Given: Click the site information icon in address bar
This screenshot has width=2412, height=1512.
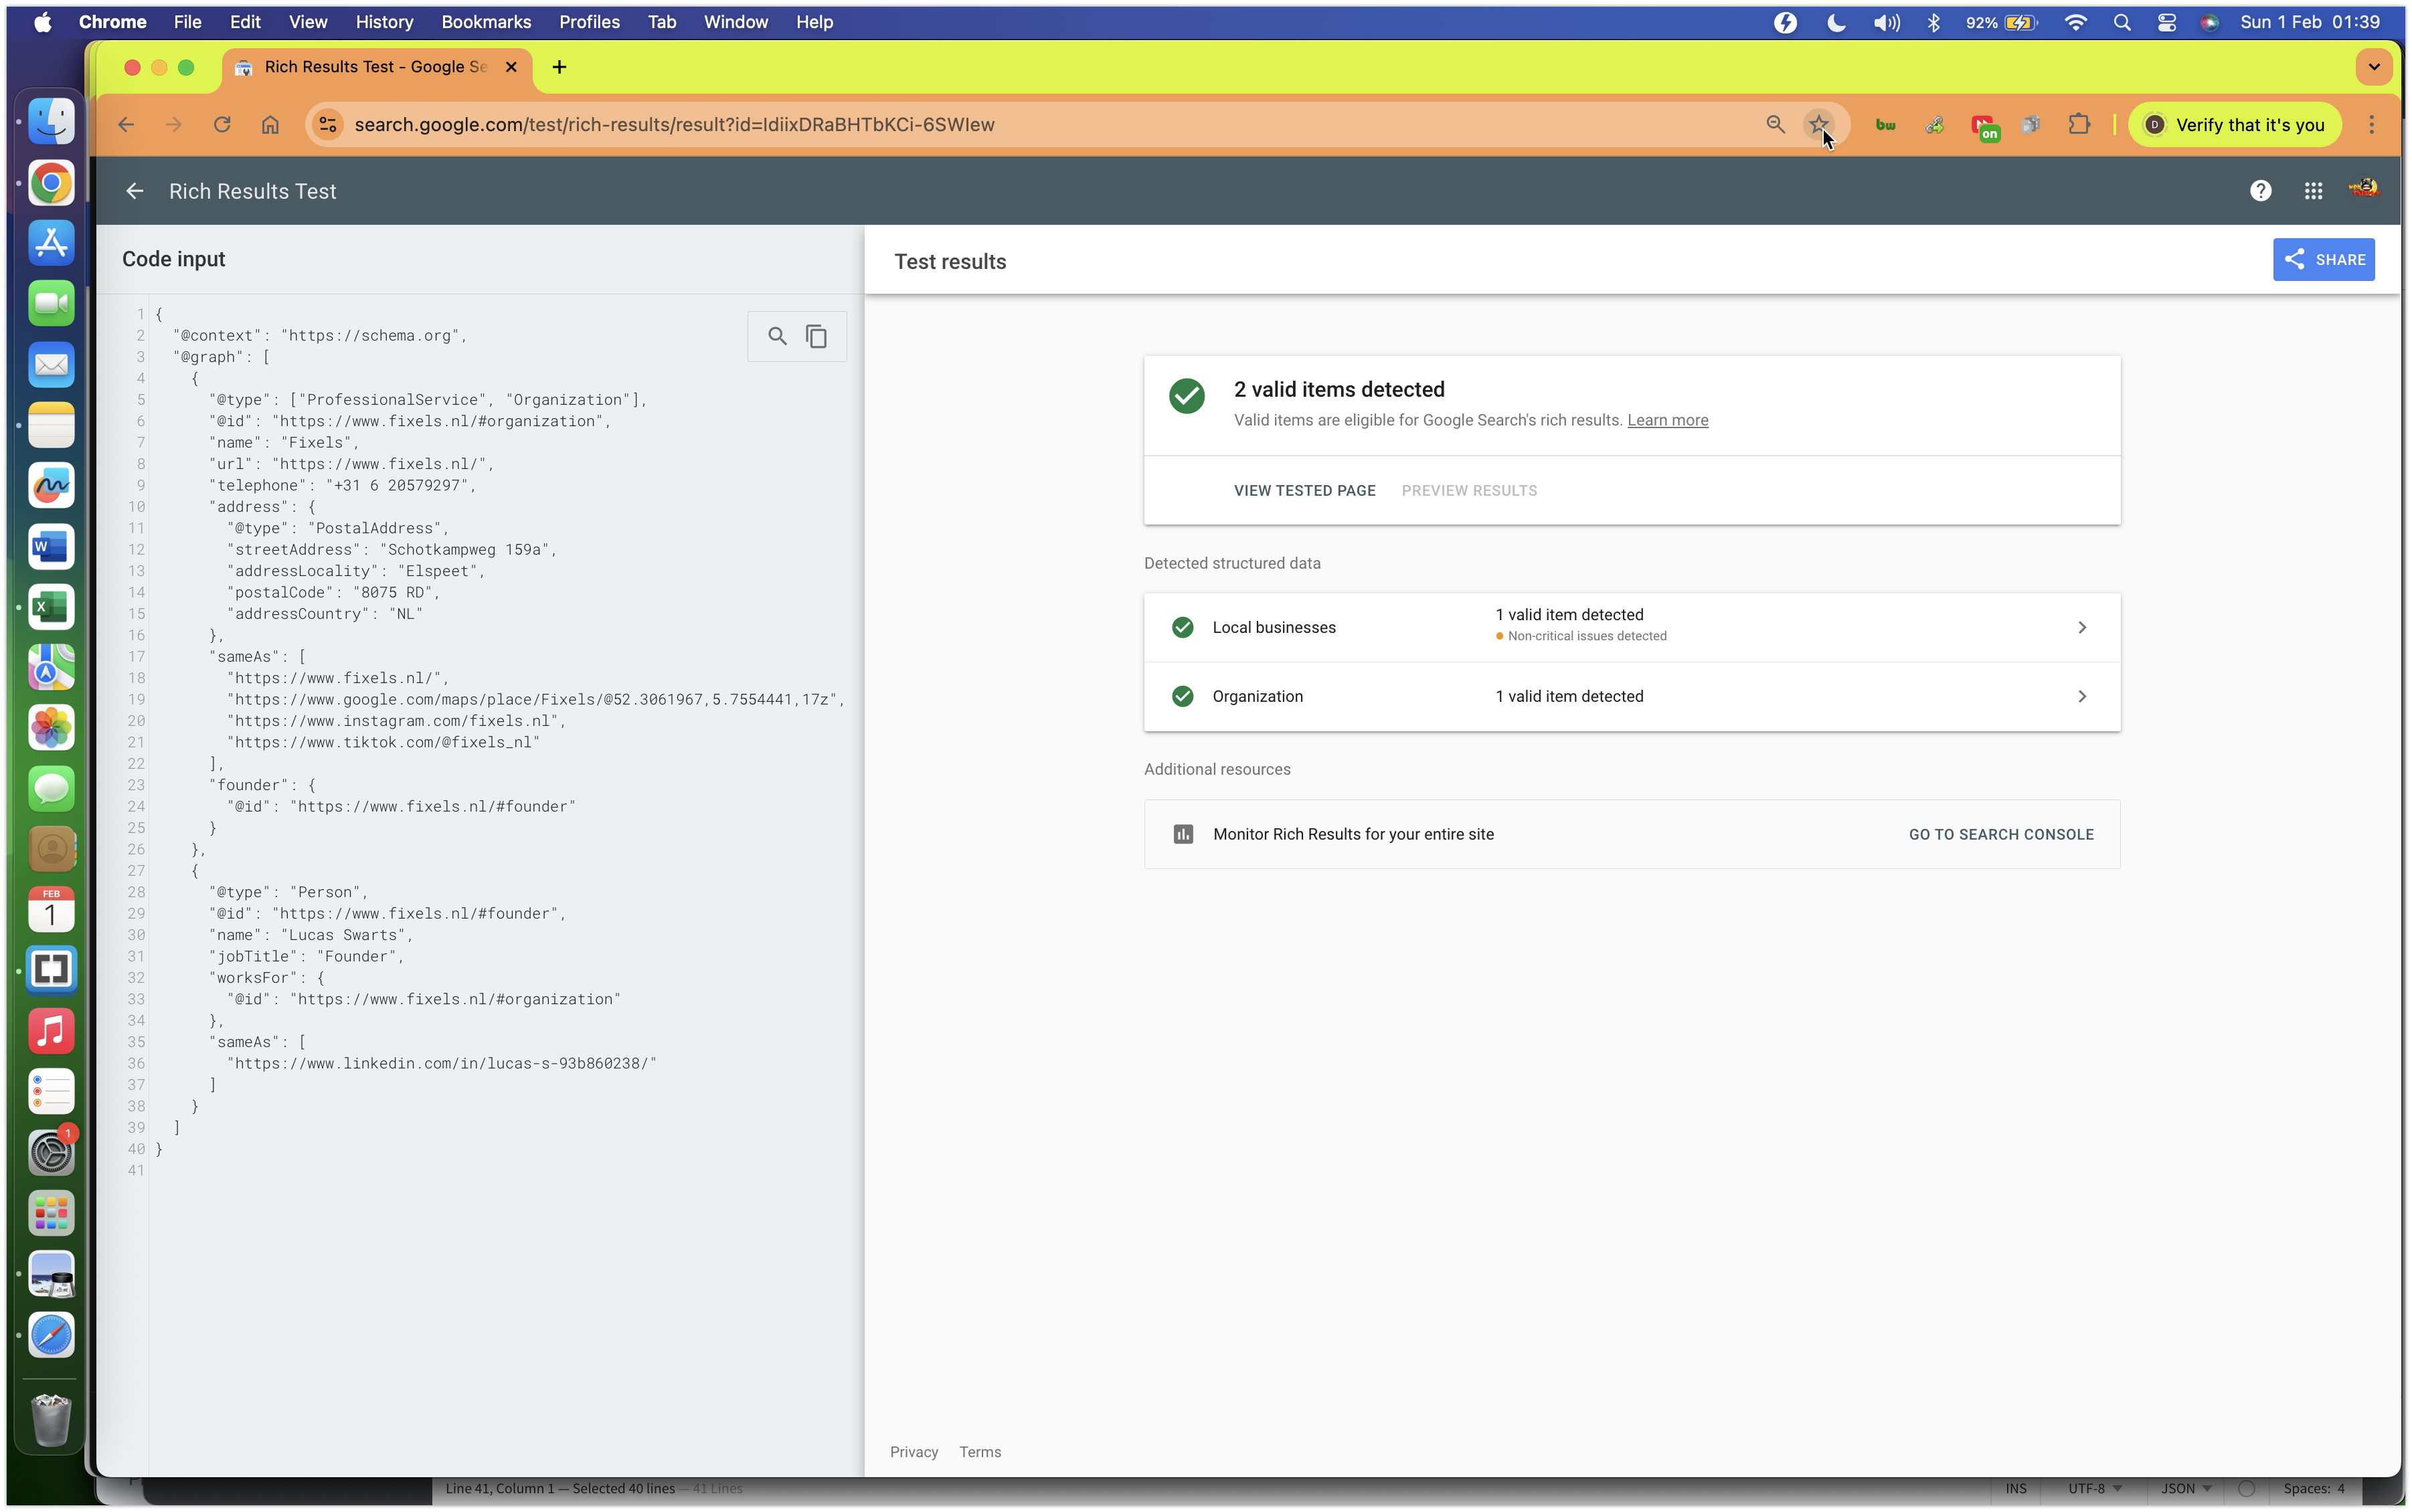Looking at the screenshot, I should 327,124.
